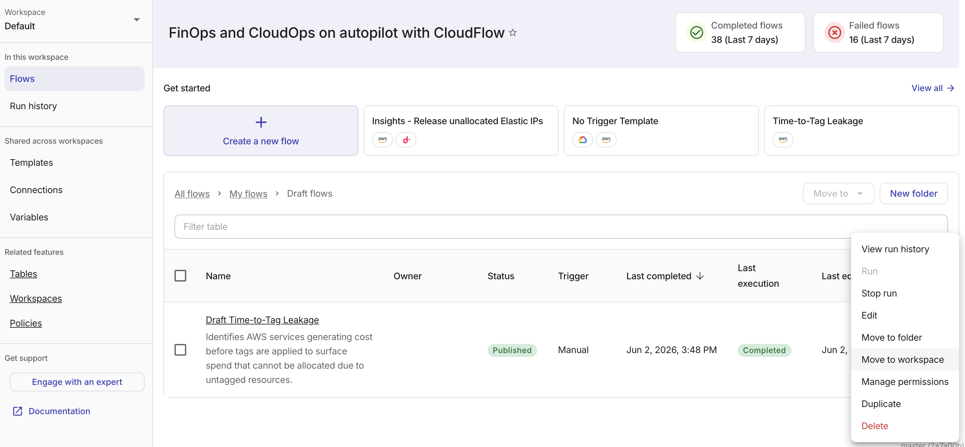This screenshot has width=965, height=447.
Task: Click red X icon in Failed flows
Action: (x=834, y=33)
